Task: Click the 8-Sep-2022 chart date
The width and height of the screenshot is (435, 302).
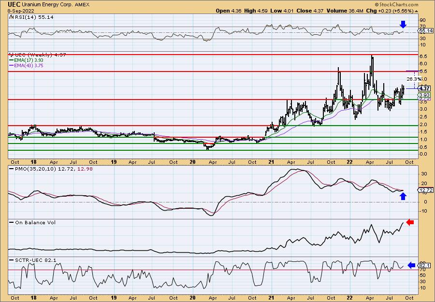Action: 21,11
